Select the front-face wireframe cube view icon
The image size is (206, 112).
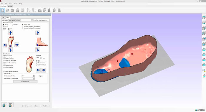click(x=204, y=44)
